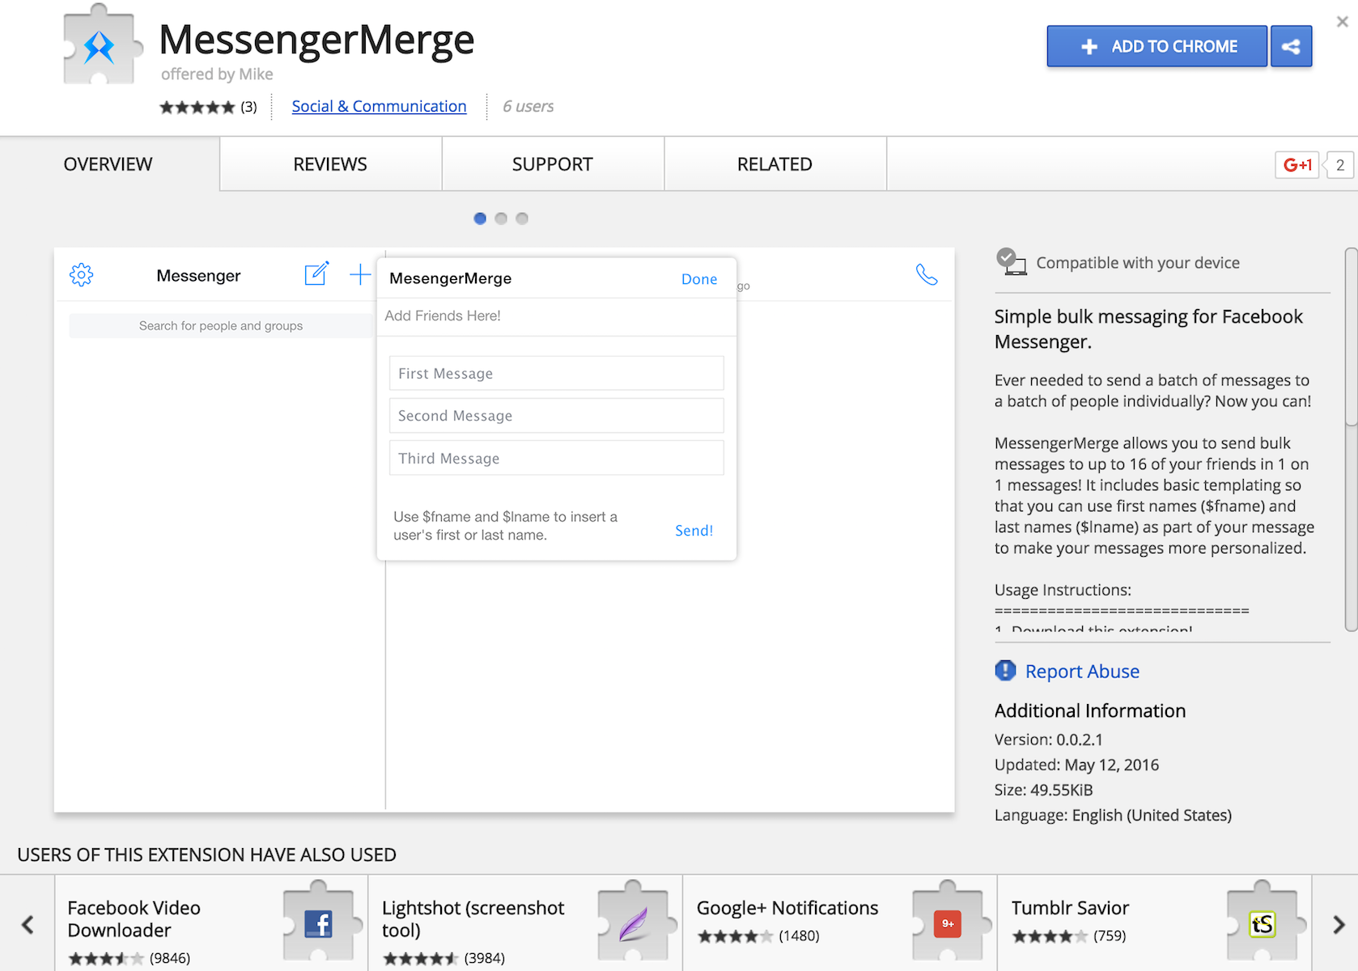1358x971 pixels.
Task: Open the REVIEWS tab
Action: point(329,163)
